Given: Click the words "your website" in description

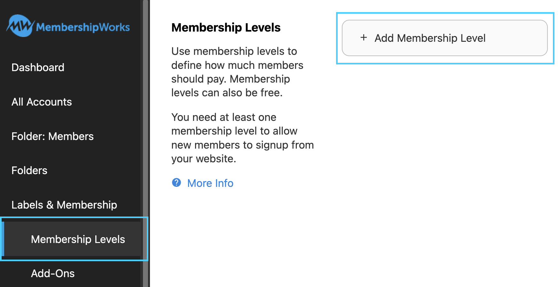Looking at the screenshot, I should pyautogui.click(x=203, y=159).
